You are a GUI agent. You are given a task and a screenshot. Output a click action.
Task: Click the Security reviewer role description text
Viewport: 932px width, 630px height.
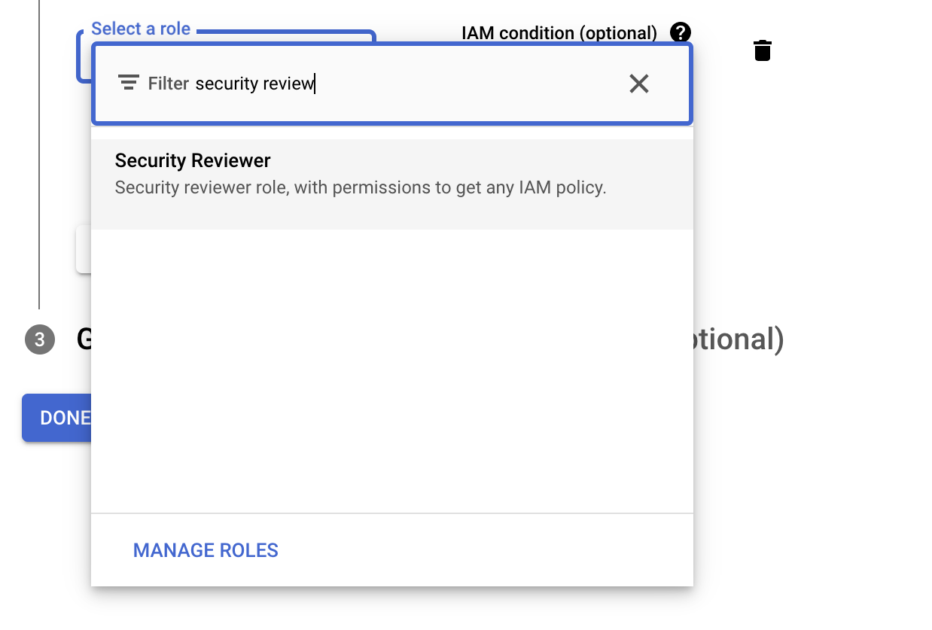(360, 187)
